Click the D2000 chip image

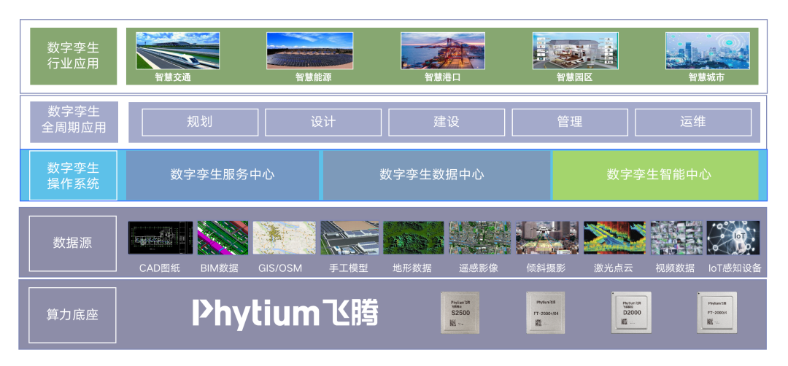pyautogui.click(x=631, y=312)
